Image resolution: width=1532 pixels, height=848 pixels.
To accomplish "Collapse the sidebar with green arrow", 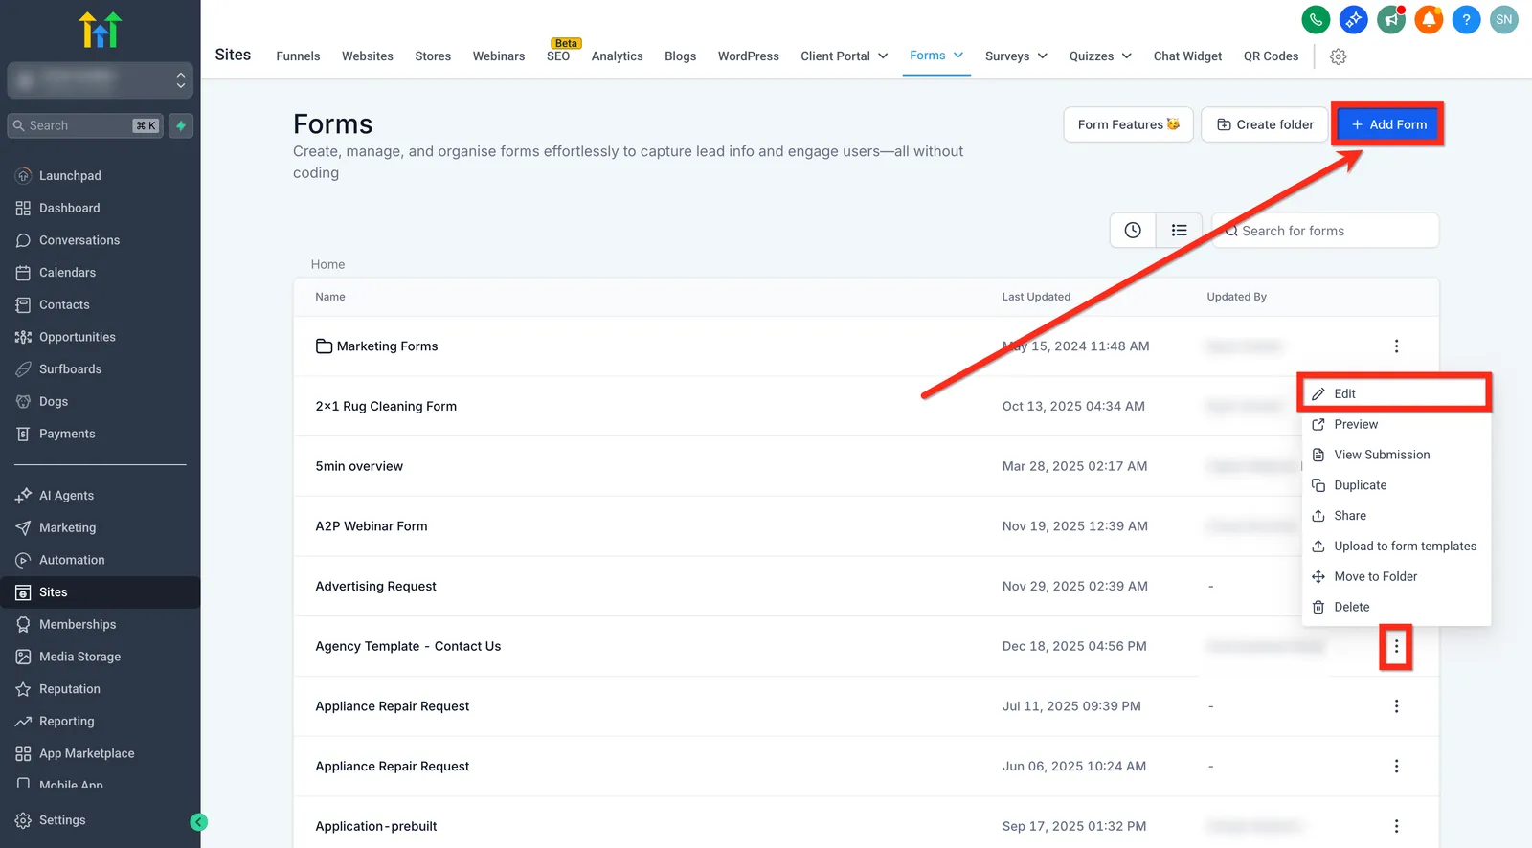I will (x=198, y=822).
